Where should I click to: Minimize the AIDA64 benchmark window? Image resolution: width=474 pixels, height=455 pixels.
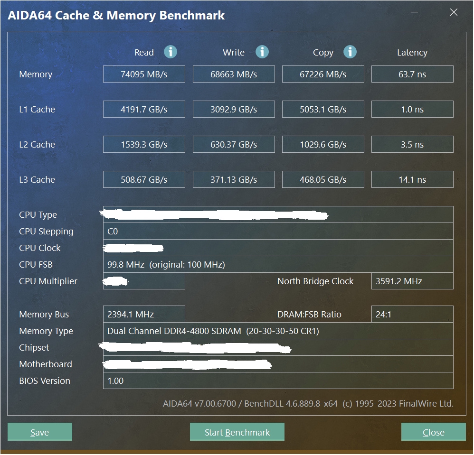415,12
